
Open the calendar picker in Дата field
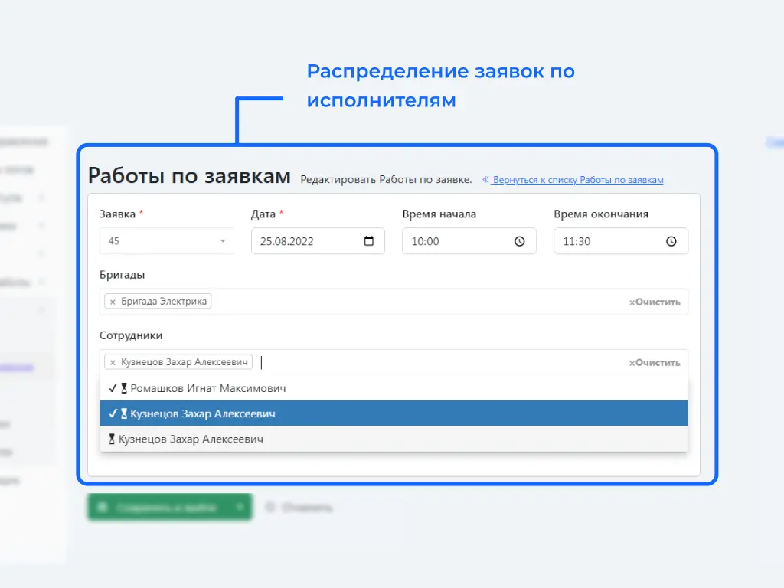369,241
